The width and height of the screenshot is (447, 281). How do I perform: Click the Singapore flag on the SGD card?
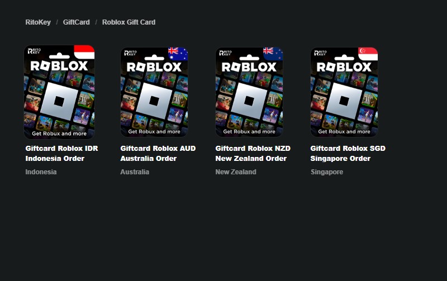pos(368,54)
